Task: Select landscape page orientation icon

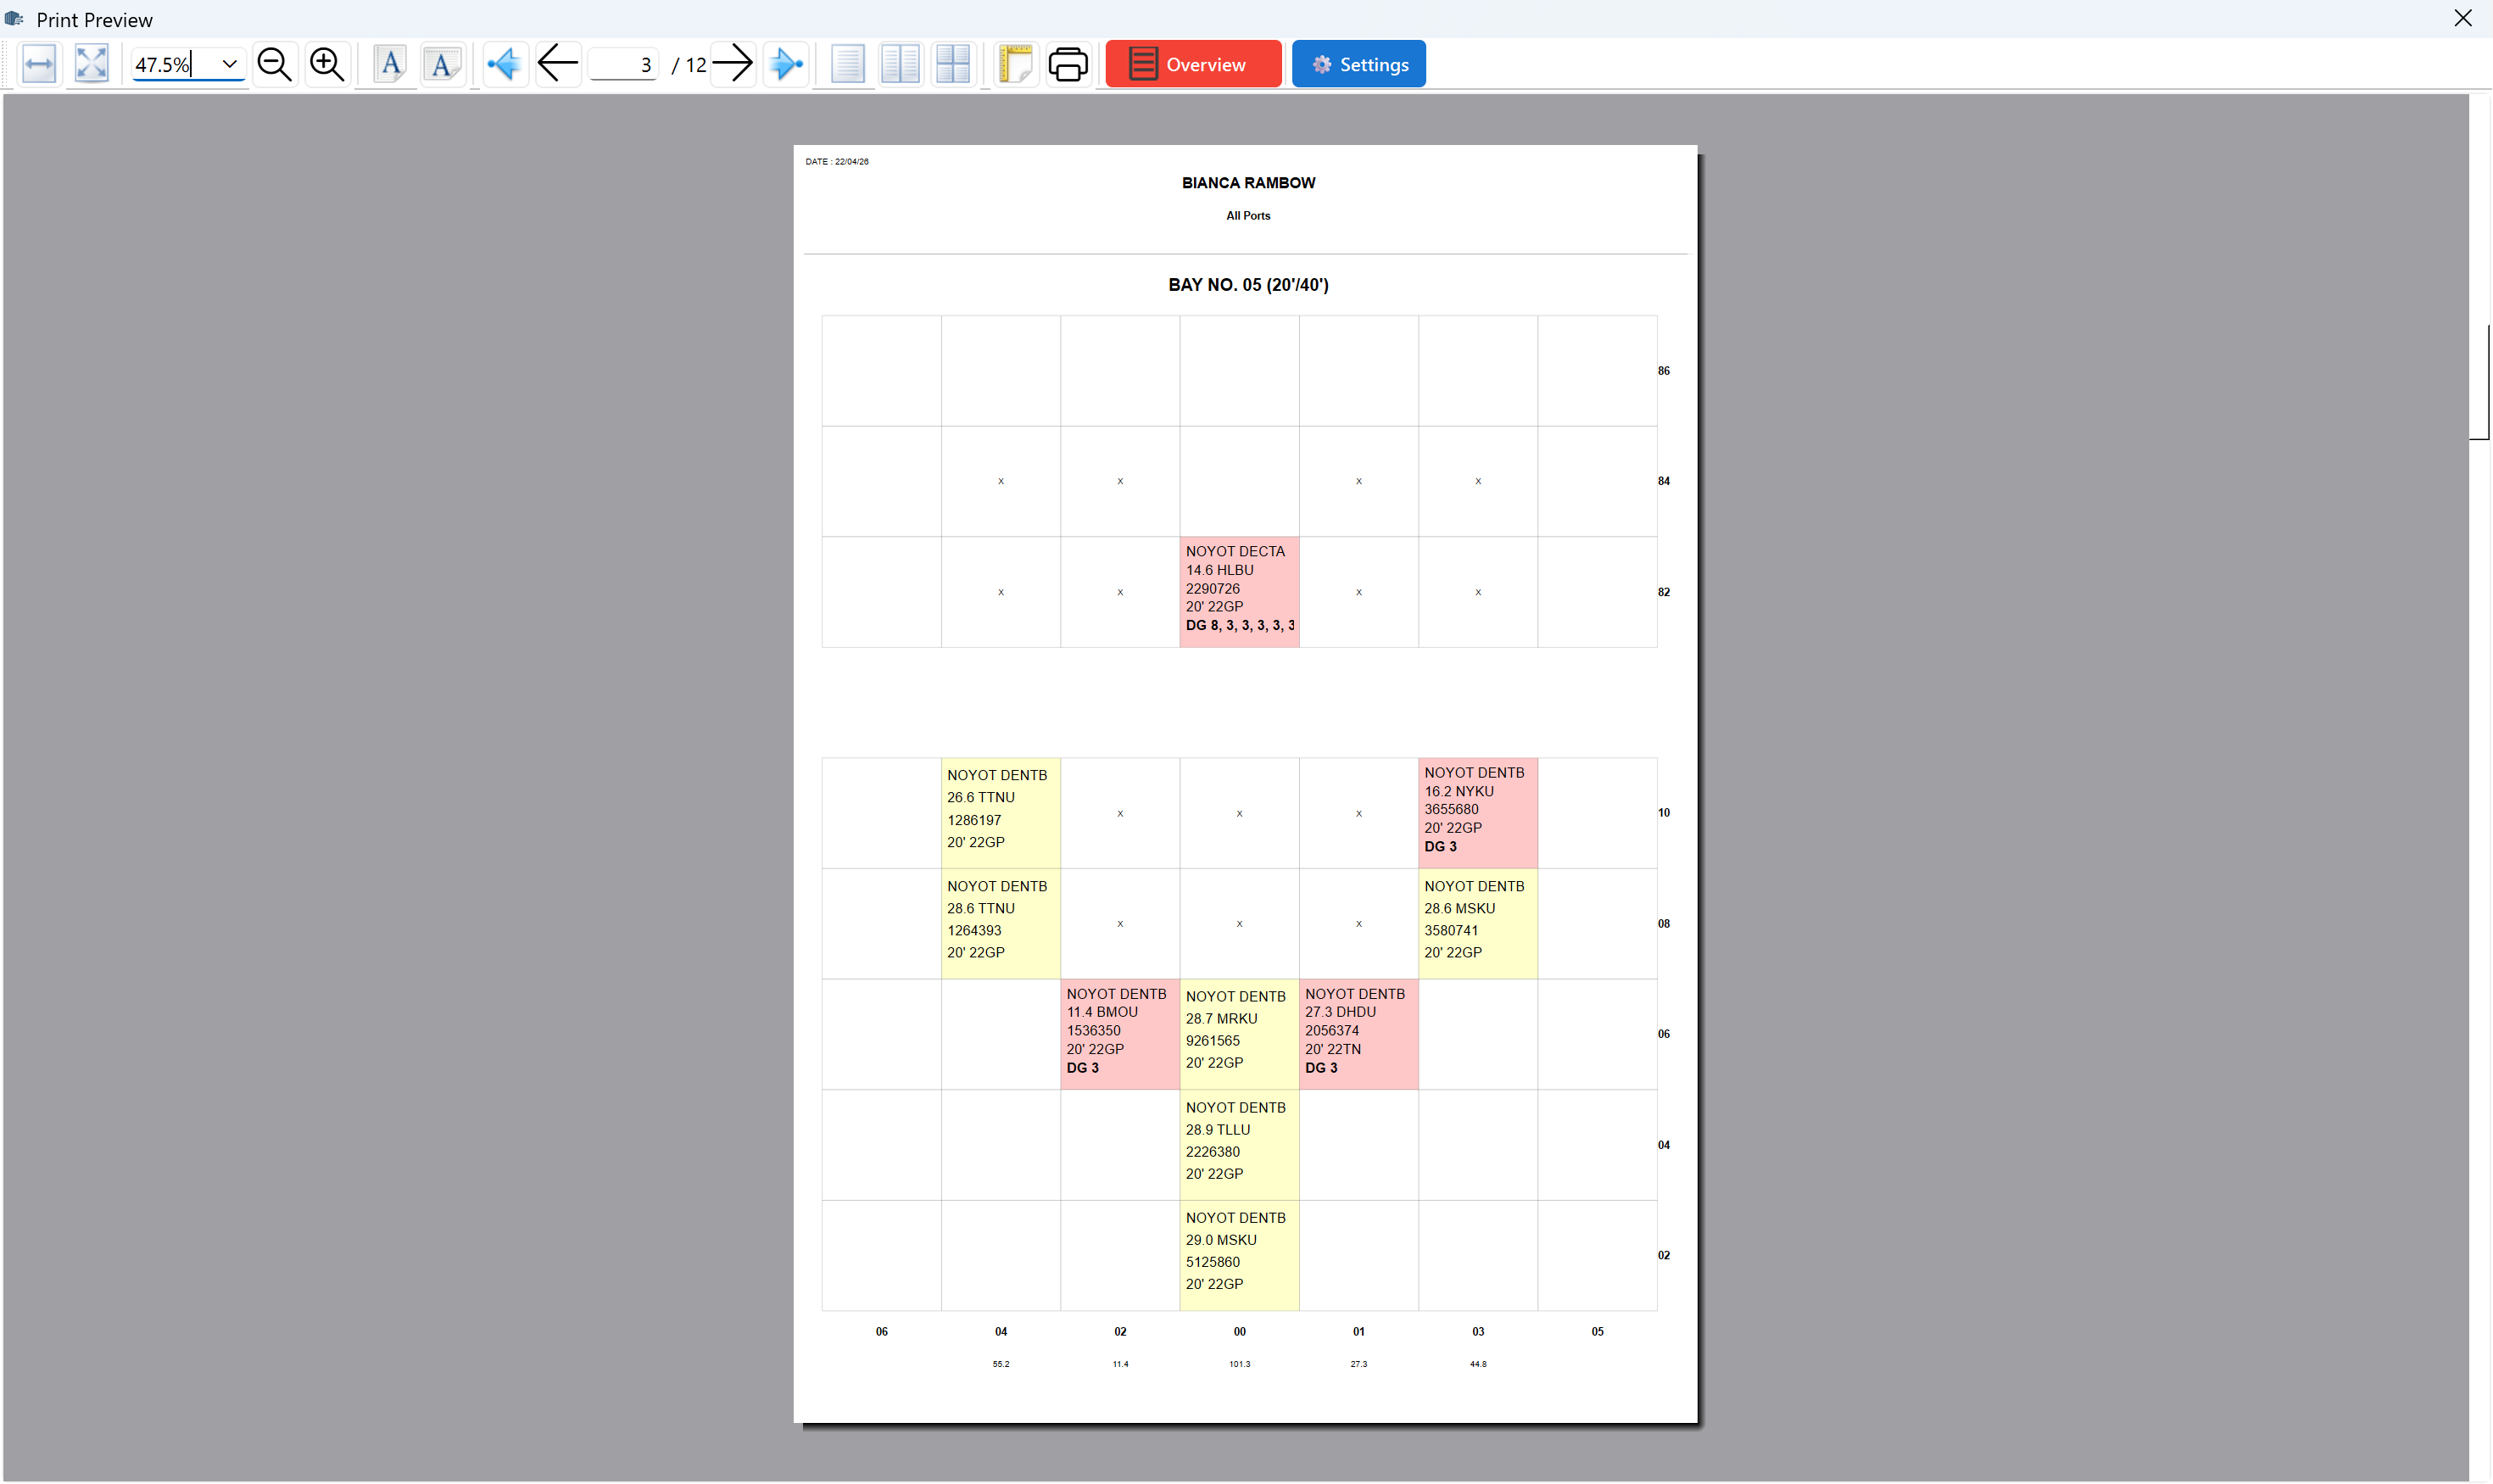Action: tap(442, 64)
